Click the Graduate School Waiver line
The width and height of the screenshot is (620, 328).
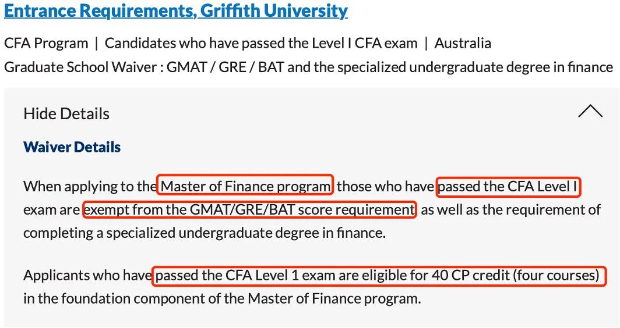[308, 67]
